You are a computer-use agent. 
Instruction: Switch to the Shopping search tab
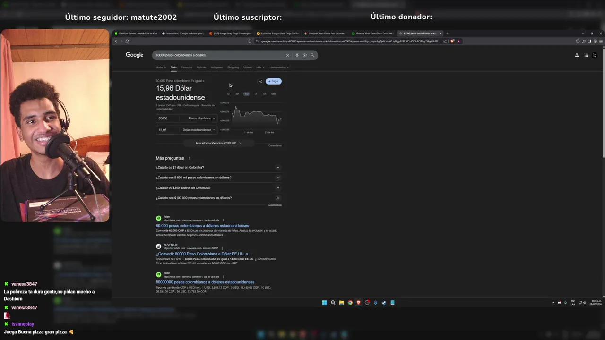pos(233,68)
